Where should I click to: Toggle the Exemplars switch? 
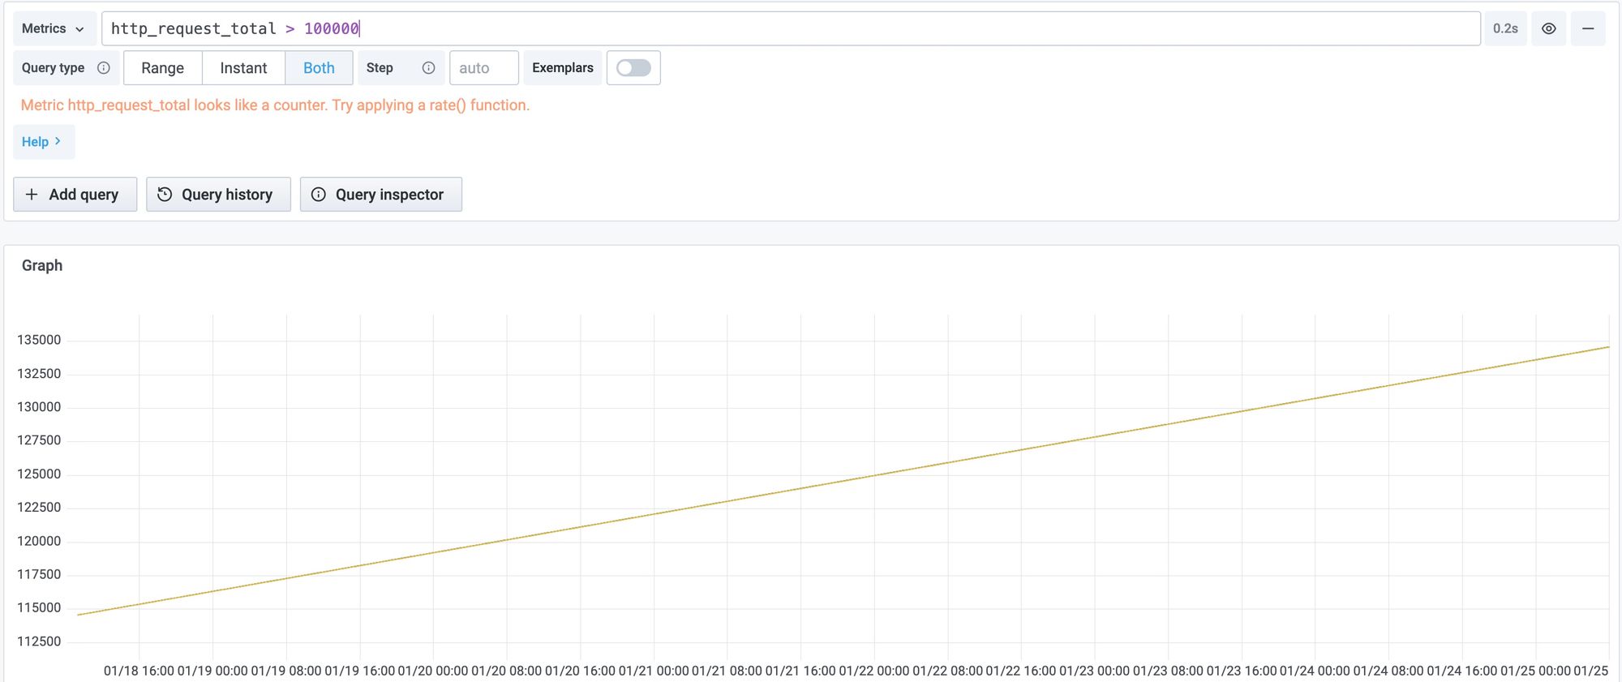tap(633, 68)
